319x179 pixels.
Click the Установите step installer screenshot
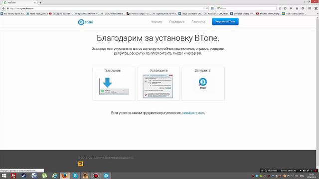pyautogui.click(x=158, y=86)
